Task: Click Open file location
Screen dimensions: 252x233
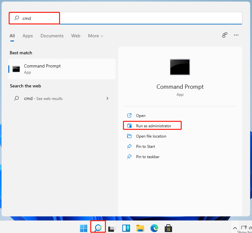Action: [x=151, y=136]
